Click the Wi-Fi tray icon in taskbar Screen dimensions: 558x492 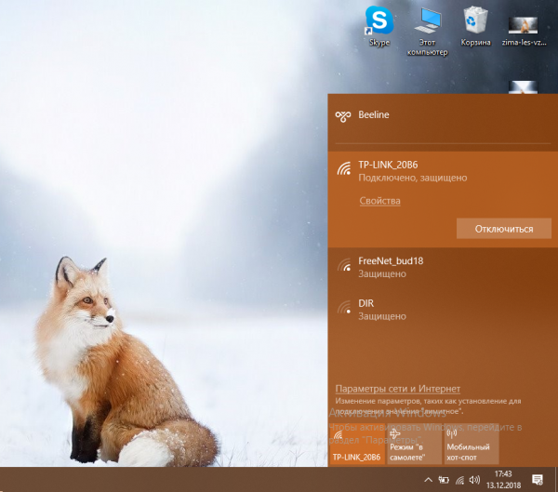coord(459,480)
